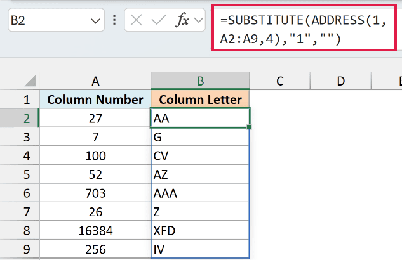Select cell showing Z in row 7
The width and height of the screenshot is (402, 260).
pos(200,212)
